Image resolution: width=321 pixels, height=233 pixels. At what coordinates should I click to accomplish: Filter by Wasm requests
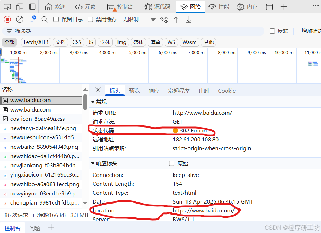pos(189,42)
